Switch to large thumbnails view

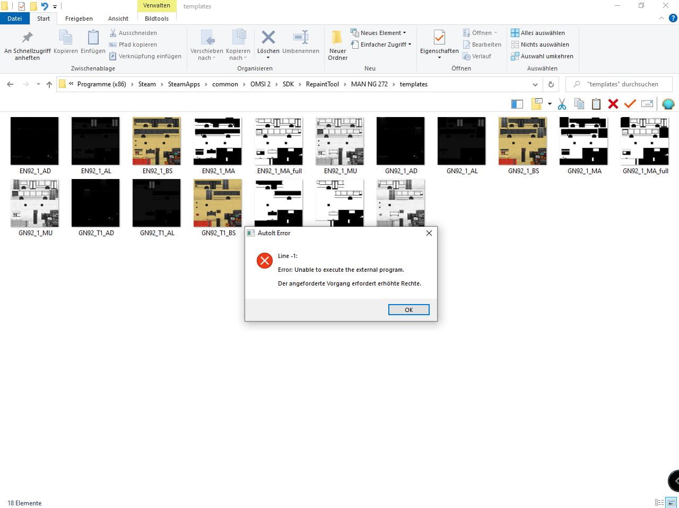(671, 503)
